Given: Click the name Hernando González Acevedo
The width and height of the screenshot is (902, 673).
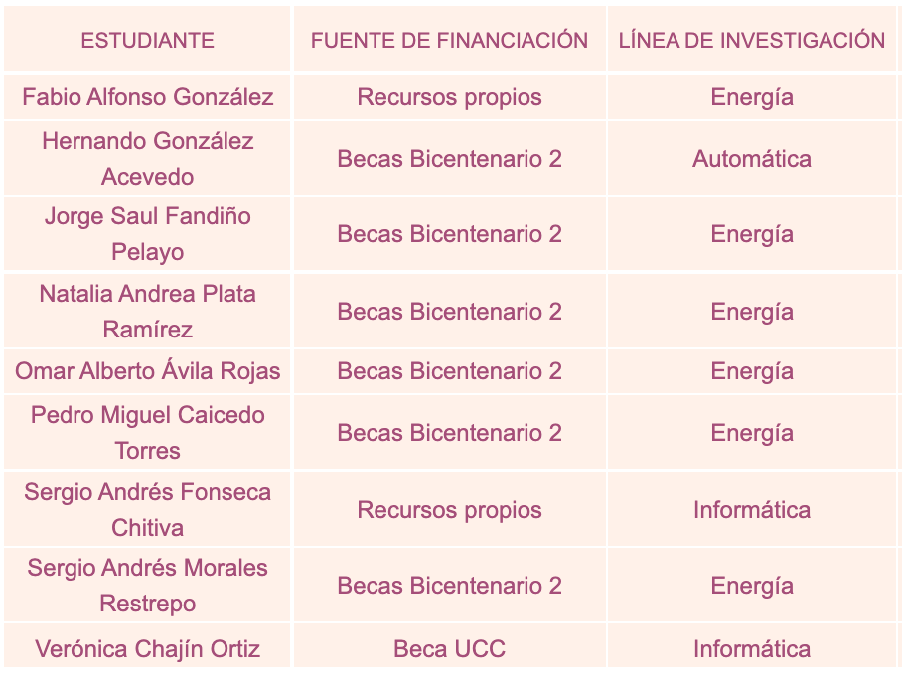Looking at the screenshot, I should 147,159.
